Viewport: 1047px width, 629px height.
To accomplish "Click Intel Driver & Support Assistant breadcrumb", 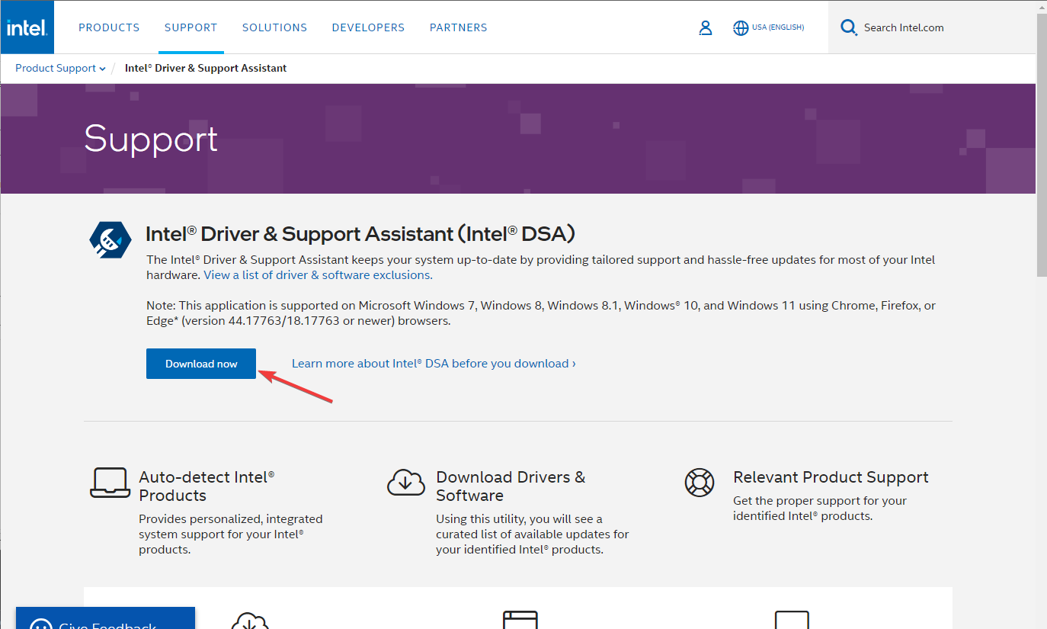I will [x=206, y=68].
